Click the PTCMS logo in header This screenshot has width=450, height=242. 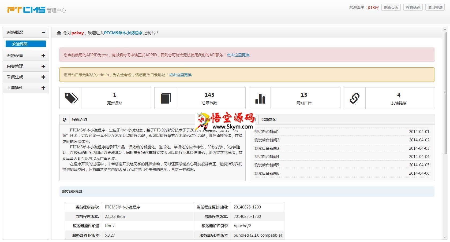coord(26,10)
